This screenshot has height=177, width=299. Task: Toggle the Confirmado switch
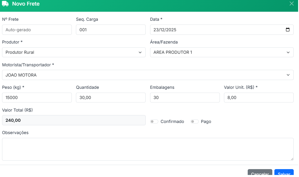(x=154, y=122)
